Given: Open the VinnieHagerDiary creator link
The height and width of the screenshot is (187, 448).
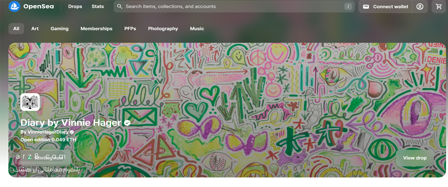Looking at the screenshot, I should (x=48, y=132).
